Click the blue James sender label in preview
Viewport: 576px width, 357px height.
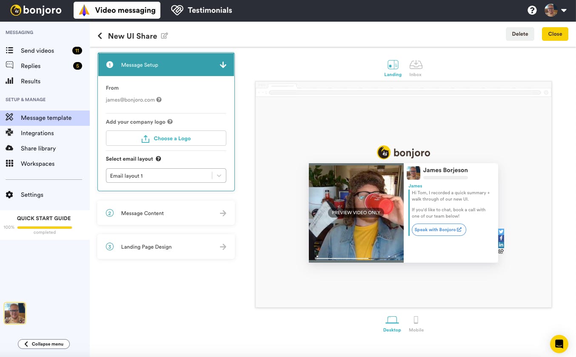(x=415, y=186)
